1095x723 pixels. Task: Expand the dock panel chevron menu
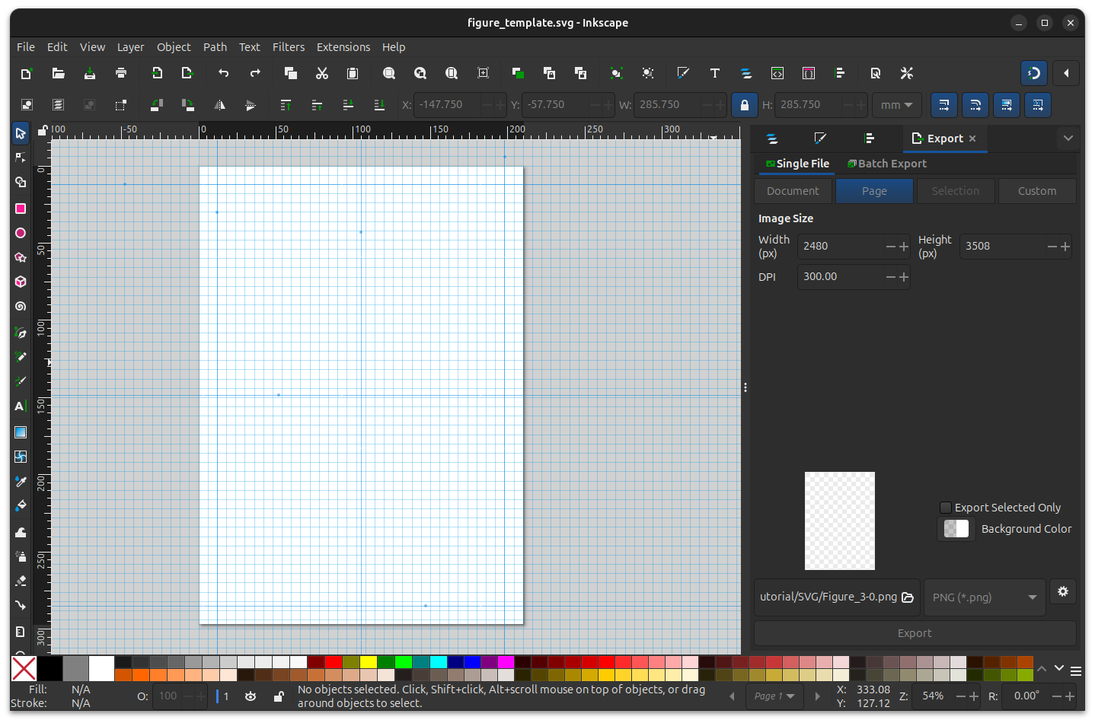(x=1068, y=139)
